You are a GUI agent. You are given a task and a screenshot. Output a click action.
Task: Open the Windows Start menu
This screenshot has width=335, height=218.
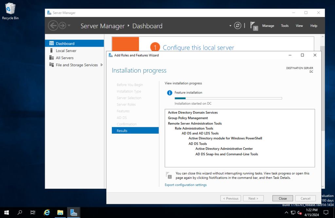tap(7, 212)
